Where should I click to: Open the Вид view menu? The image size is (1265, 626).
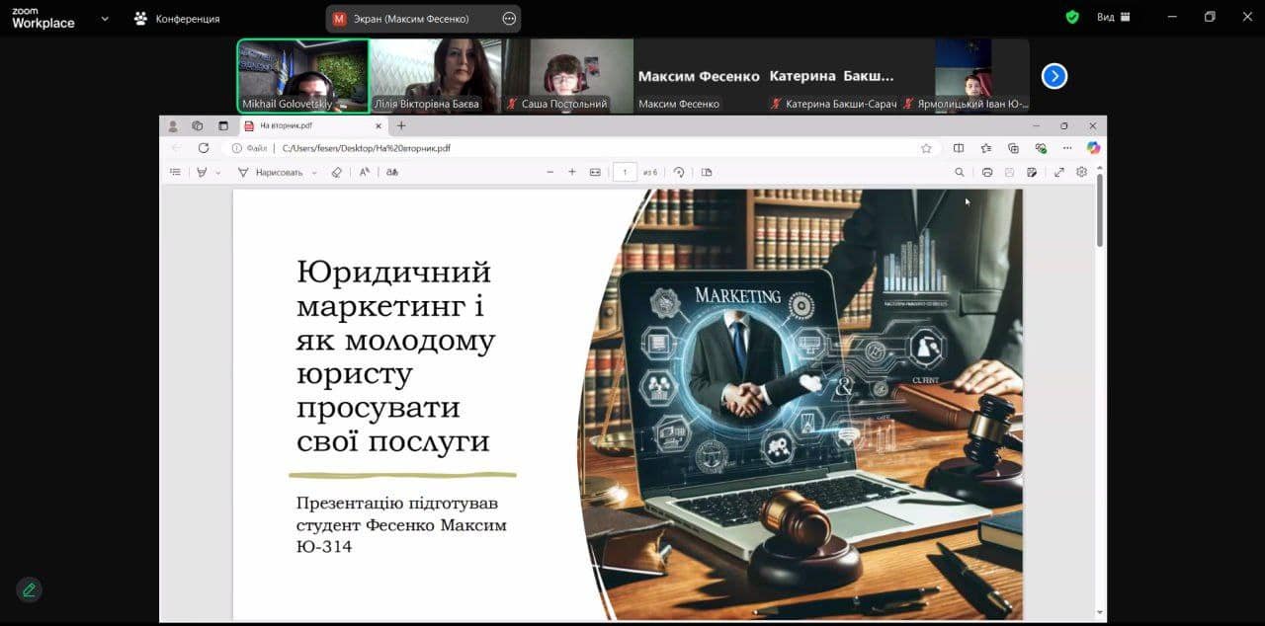1112,18
